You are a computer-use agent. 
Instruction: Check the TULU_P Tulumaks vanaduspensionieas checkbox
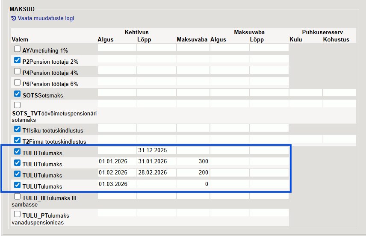coord(18,214)
